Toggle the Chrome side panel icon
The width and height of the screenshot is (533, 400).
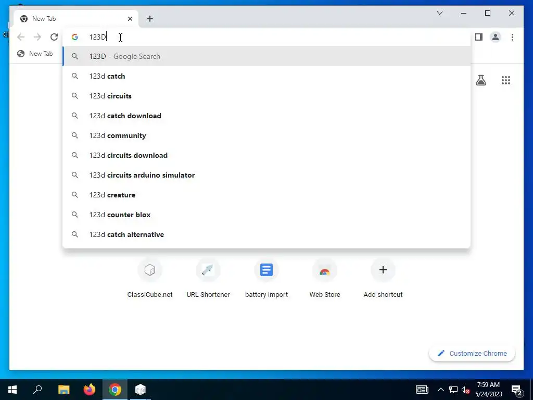pyautogui.click(x=479, y=37)
